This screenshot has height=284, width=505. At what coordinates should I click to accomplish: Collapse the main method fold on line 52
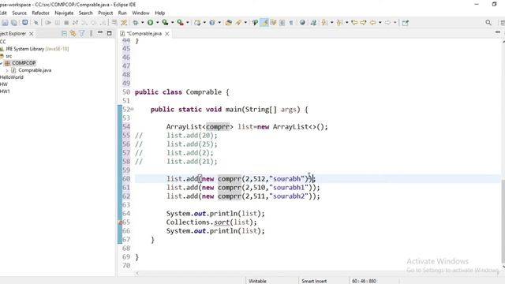coord(132,110)
